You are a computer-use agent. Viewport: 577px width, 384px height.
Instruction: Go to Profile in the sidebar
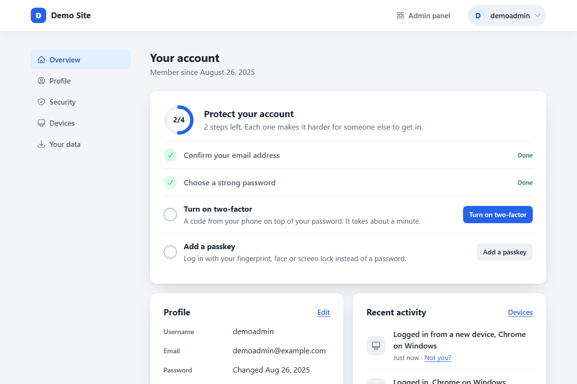tap(81, 81)
